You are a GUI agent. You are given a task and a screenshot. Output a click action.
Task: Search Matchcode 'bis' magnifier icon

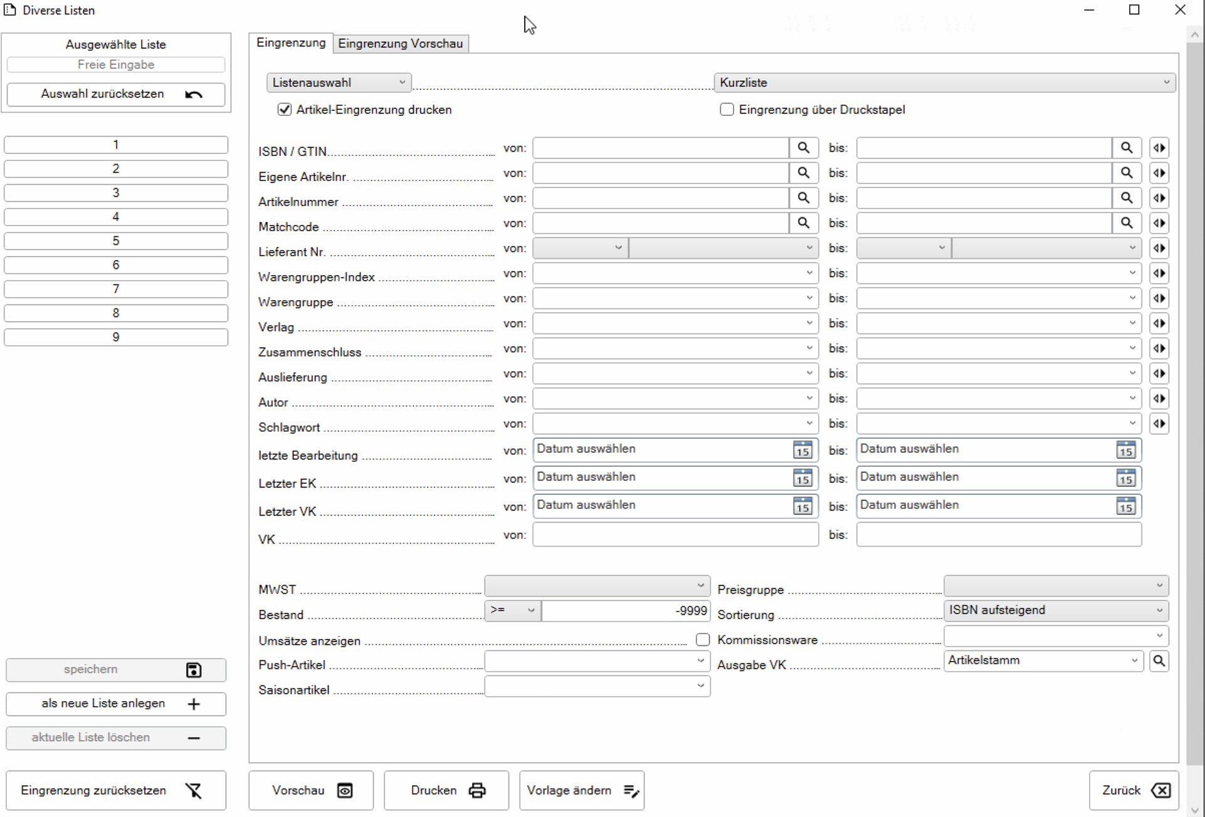[x=1127, y=223]
